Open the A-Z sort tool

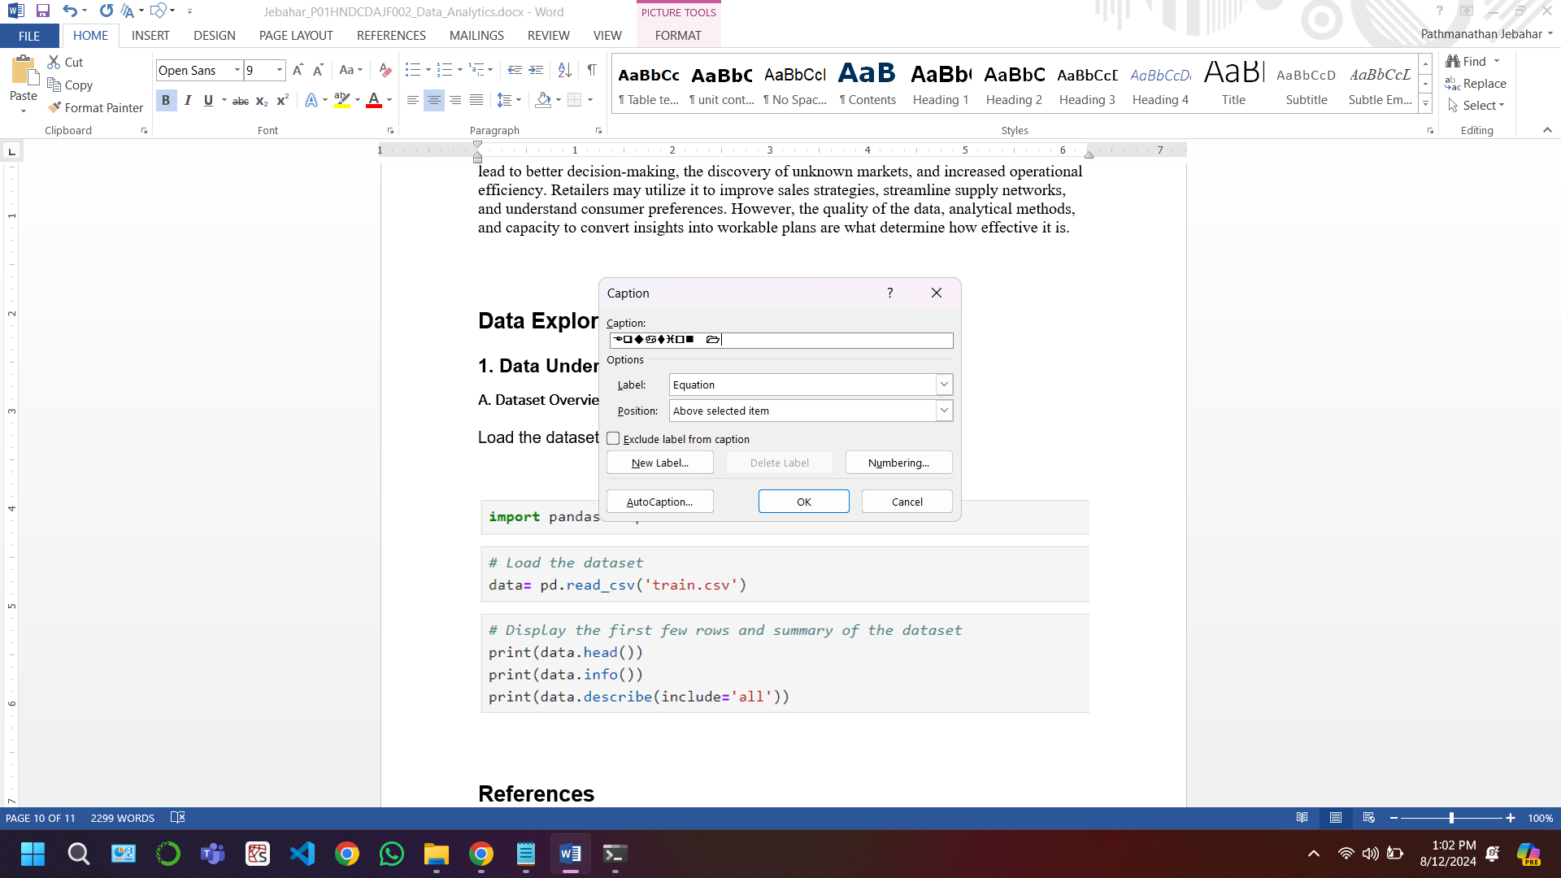pos(565,70)
